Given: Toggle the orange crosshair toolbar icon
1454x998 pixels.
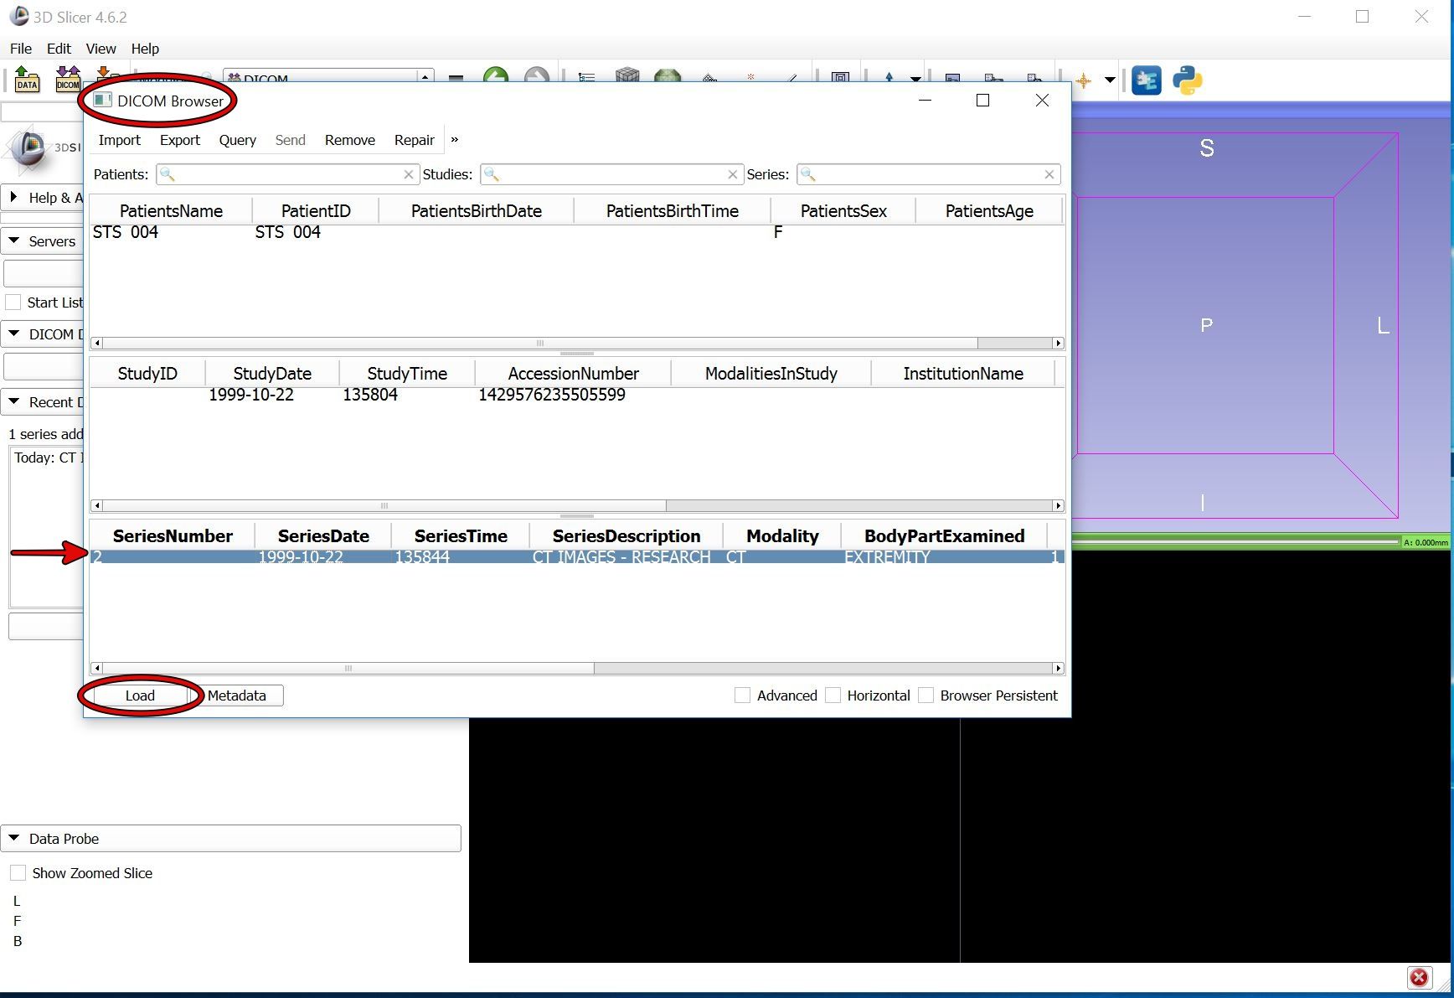Looking at the screenshot, I should [1083, 80].
